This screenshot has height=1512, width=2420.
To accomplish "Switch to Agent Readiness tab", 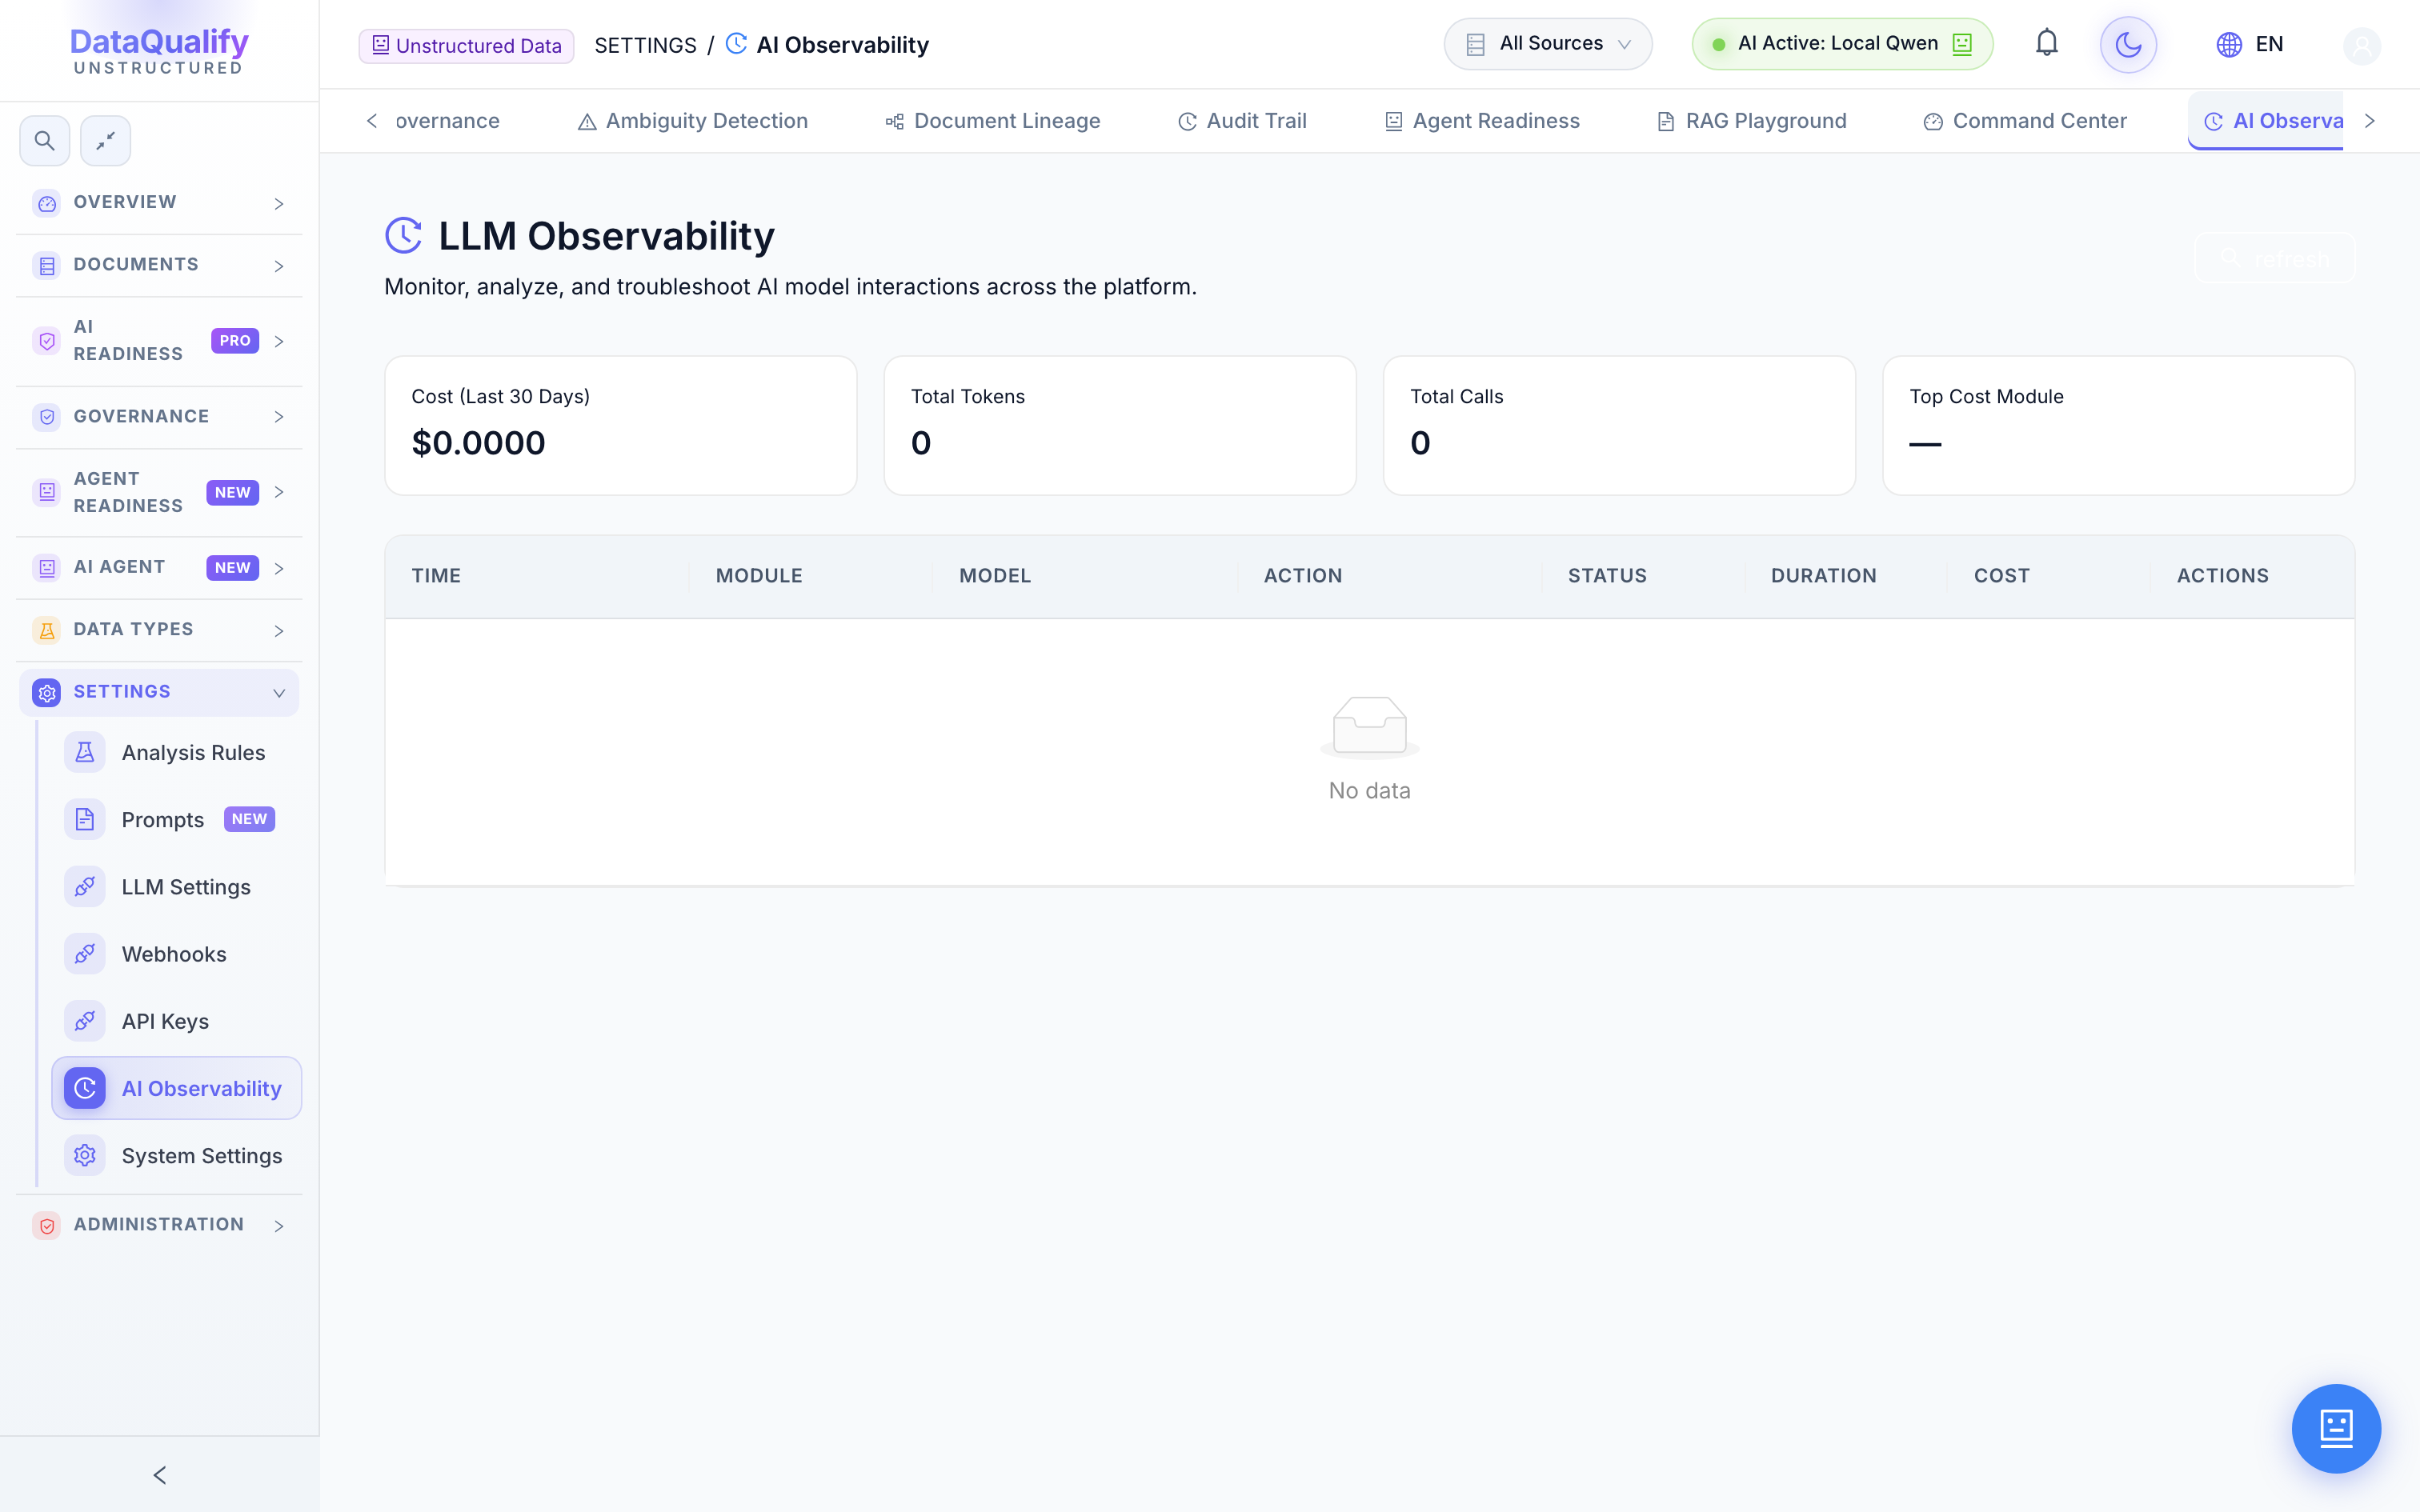I will [x=1482, y=121].
